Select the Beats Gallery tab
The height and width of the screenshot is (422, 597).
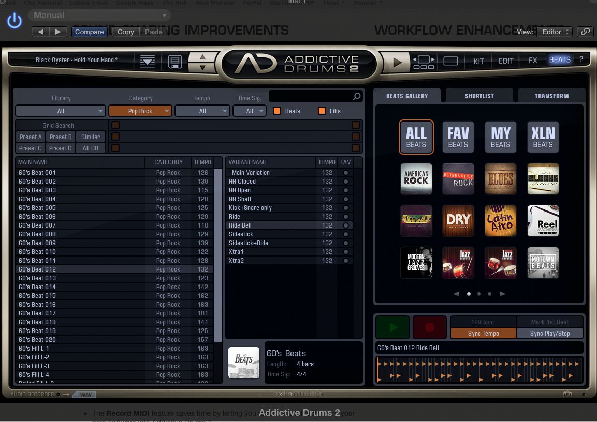407,96
